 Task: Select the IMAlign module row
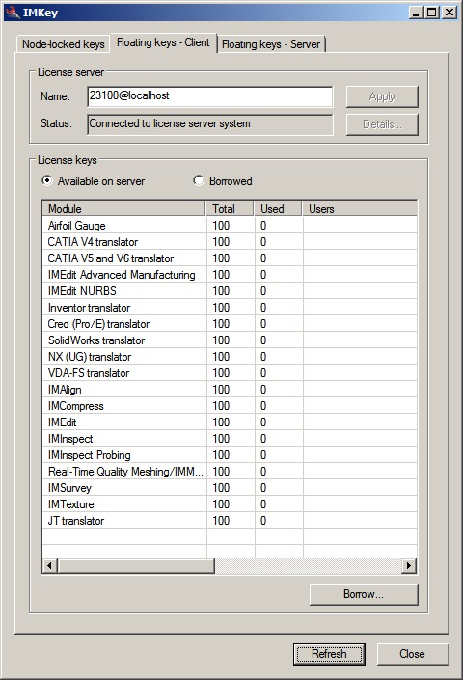tap(230, 390)
